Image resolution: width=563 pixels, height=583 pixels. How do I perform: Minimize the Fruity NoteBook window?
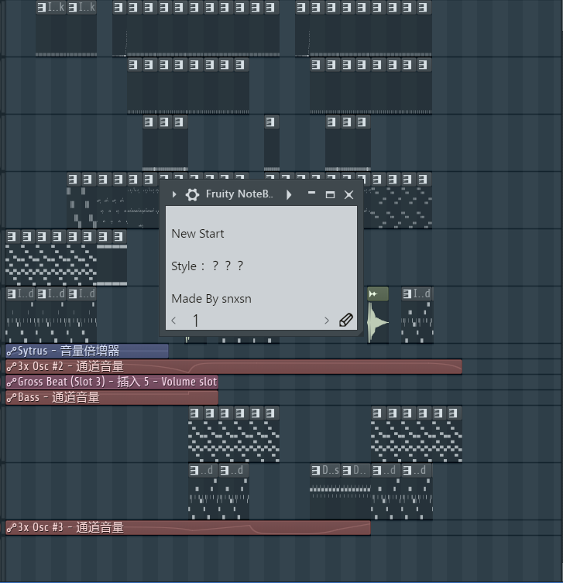click(x=311, y=194)
